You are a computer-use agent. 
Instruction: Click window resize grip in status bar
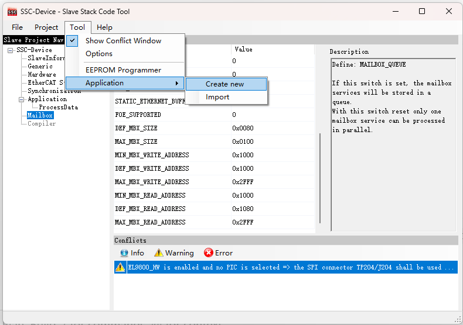click(x=458, y=319)
